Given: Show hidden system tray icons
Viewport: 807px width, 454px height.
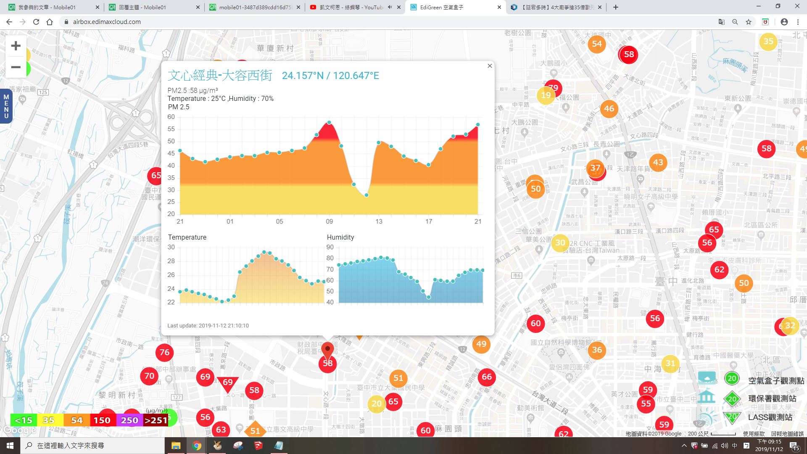Looking at the screenshot, I should click(x=684, y=446).
